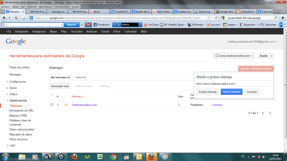
Task: Click the Ask toolbar logo button
Action: tap(88, 25)
